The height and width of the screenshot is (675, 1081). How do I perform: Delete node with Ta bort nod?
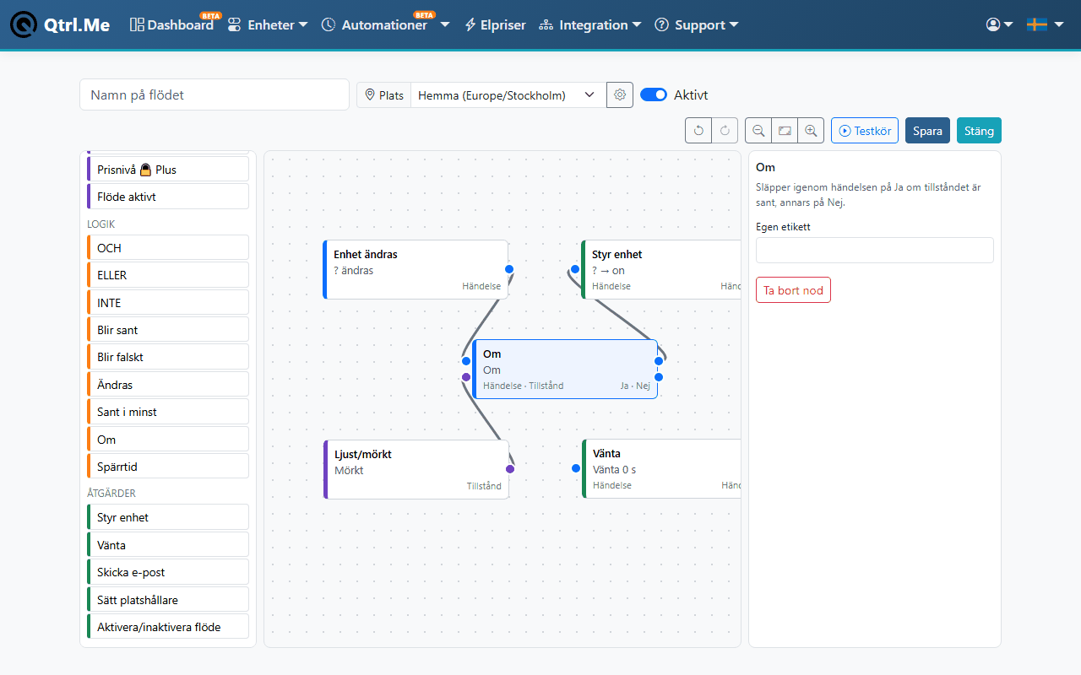[x=793, y=290]
